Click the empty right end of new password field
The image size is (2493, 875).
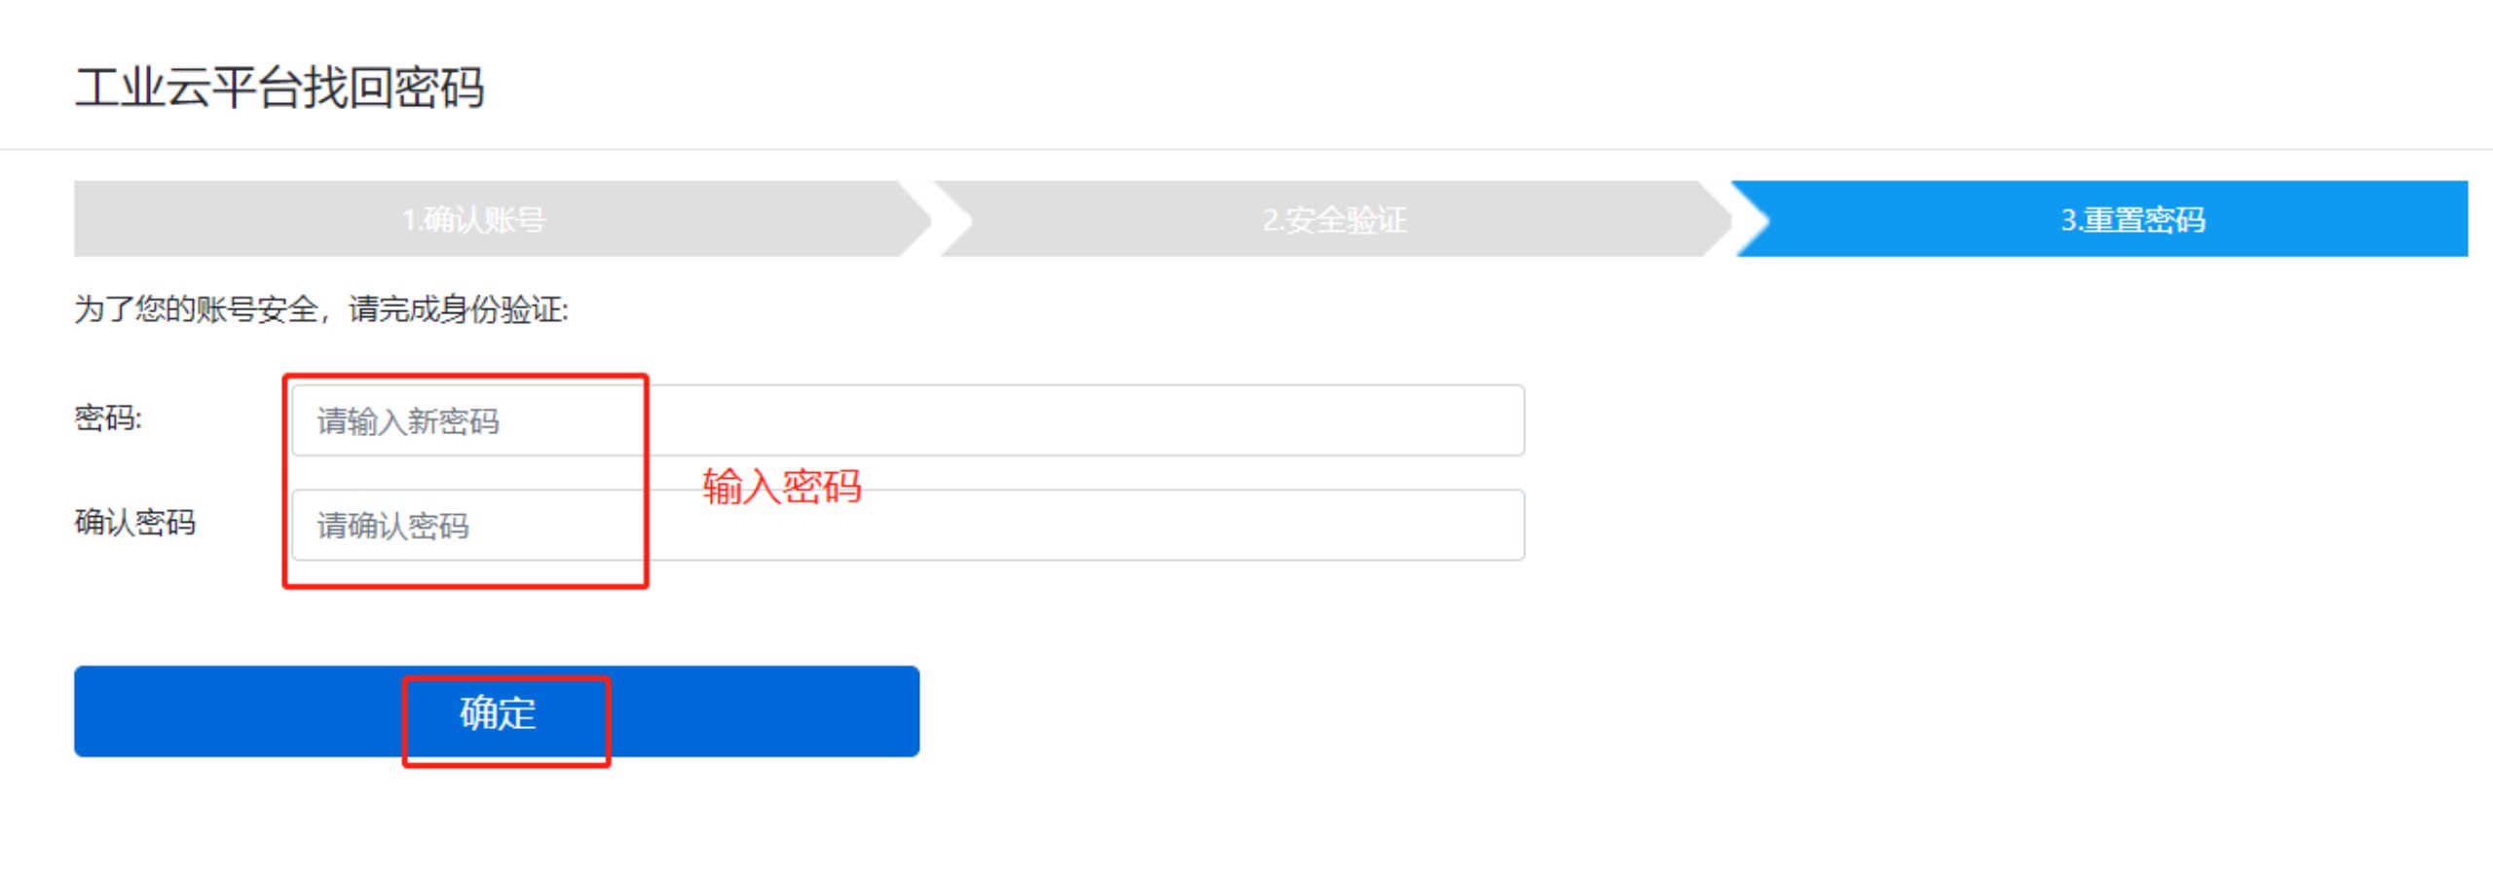pyautogui.click(x=1412, y=420)
